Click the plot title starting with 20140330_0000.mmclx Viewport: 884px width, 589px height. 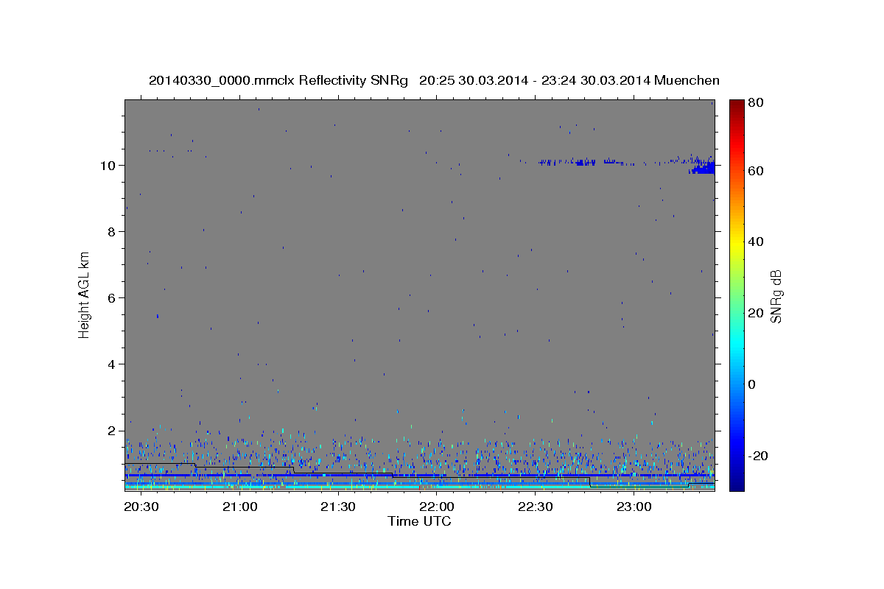point(434,80)
